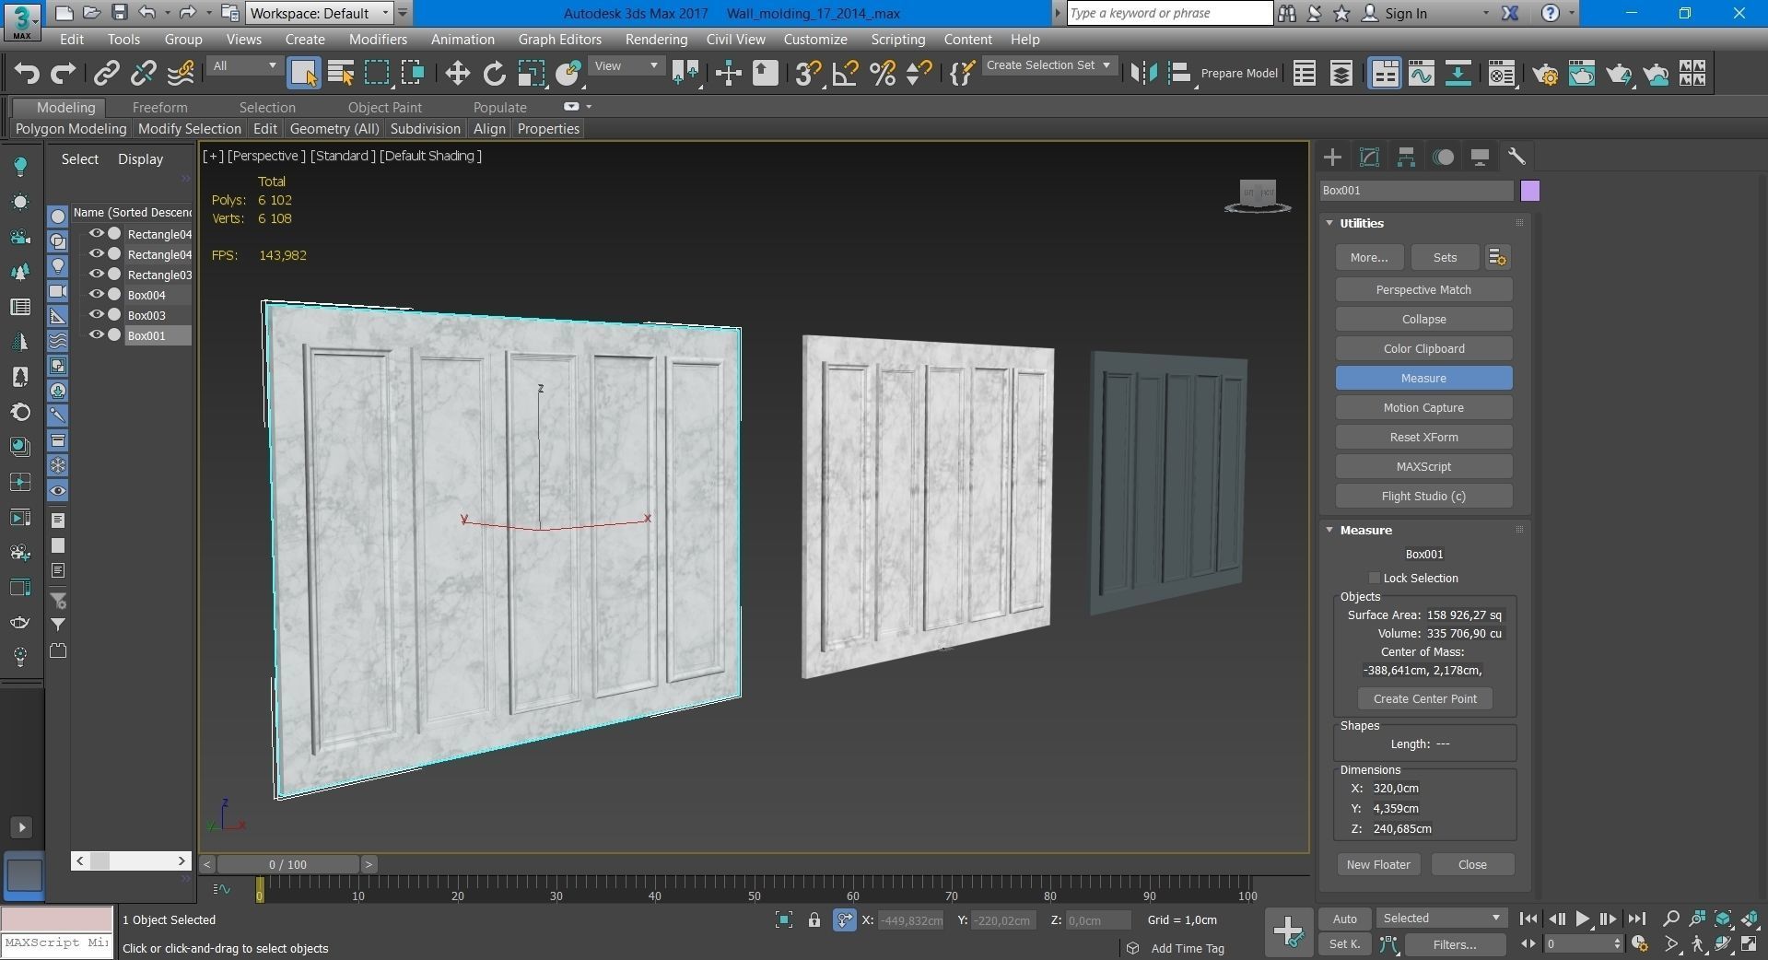Toggle Percent Snap icon

click(883, 73)
